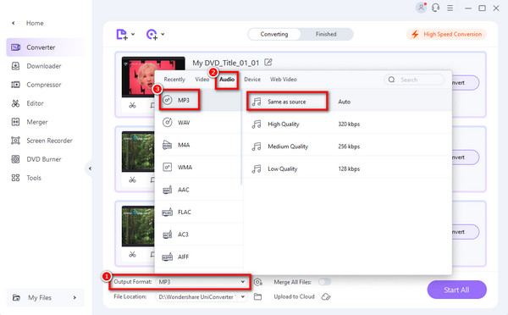The image size is (508, 315).
Task: Click Convert button for first video
Action: coord(466,83)
